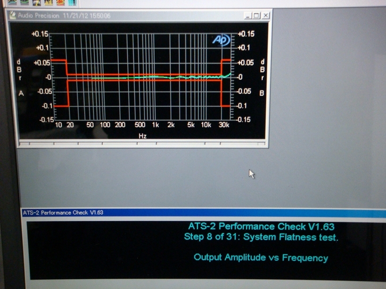Viewport: 386px width, 289px height.
Task: Click the right axis '-0.1' label
Action: (x=242, y=106)
